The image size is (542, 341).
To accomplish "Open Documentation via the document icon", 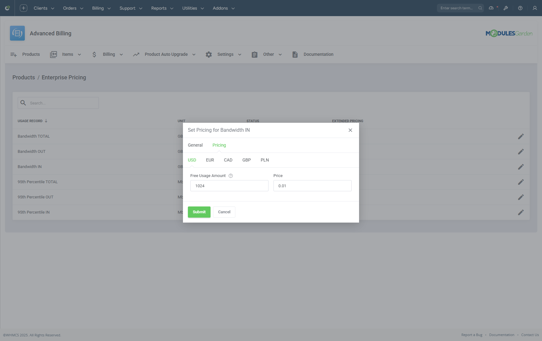I will pyautogui.click(x=295, y=54).
